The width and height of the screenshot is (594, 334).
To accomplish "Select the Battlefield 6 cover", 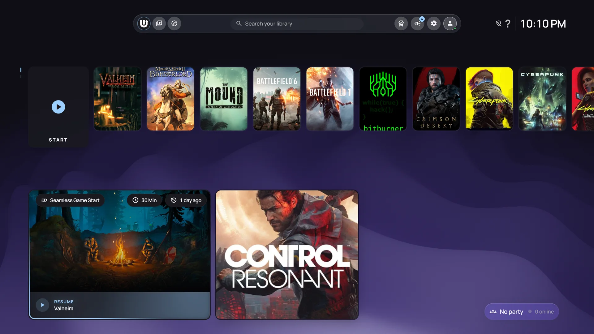I will [x=277, y=99].
